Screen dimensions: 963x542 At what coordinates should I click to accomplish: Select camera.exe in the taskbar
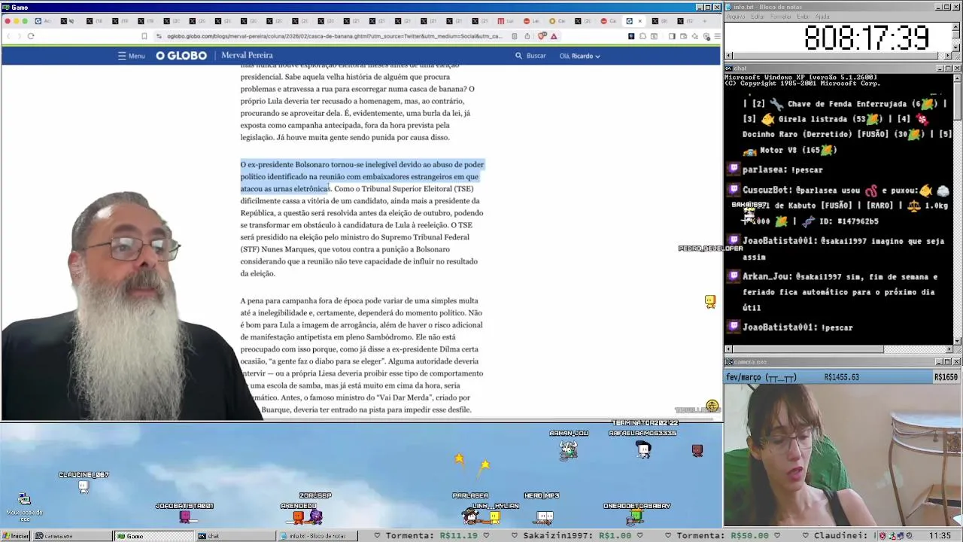tap(71, 536)
